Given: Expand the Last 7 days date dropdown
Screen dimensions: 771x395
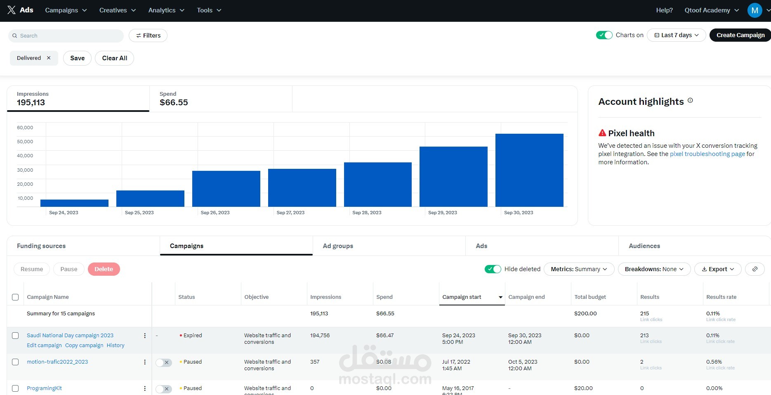Looking at the screenshot, I should (676, 35).
